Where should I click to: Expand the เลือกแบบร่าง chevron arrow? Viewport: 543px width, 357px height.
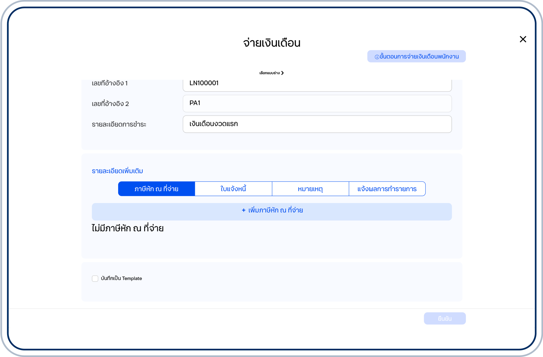pyautogui.click(x=282, y=73)
